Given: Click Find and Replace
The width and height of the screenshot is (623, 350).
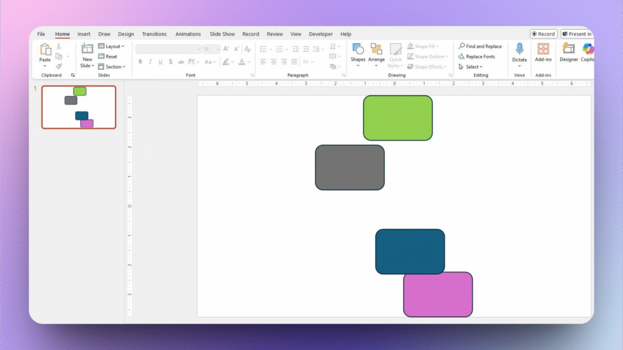Looking at the screenshot, I should click(481, 46).
